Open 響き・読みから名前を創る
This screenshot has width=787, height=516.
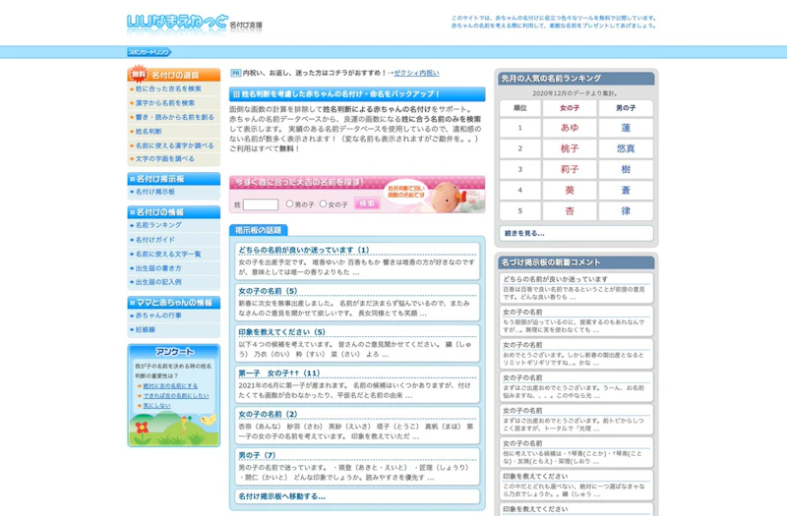[175, 117]
